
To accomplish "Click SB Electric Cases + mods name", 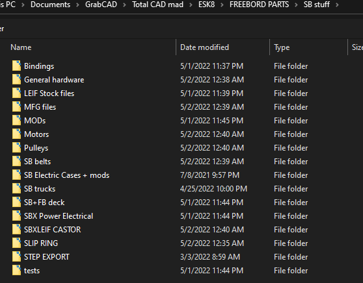I will tap(66, 175).
